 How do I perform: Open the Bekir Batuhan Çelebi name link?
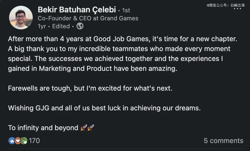[x=76, y=10]
